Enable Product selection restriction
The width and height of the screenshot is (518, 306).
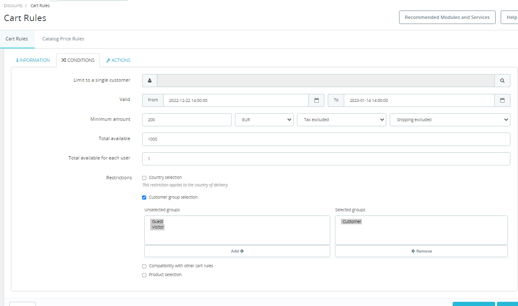[x=144, y=275]
